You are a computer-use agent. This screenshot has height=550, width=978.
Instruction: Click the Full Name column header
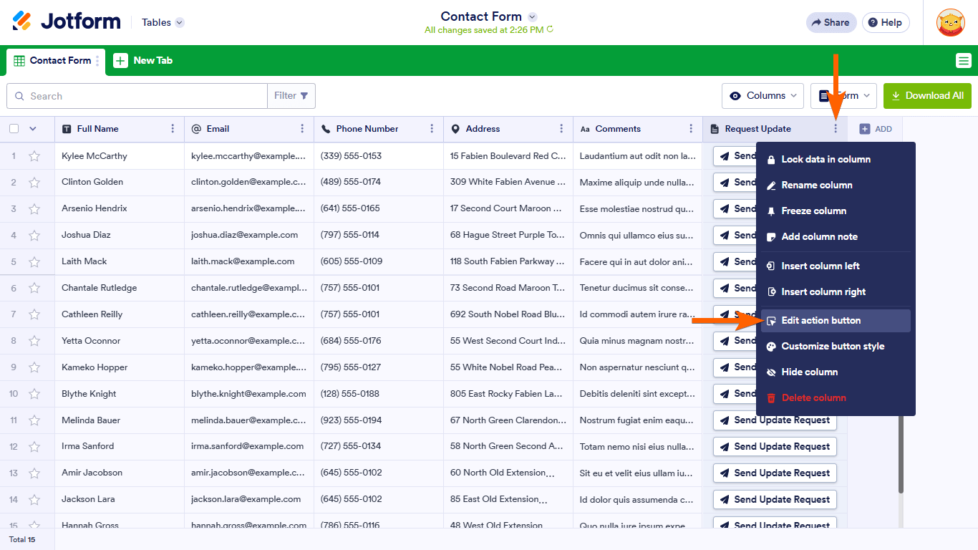tap(120, 129)
